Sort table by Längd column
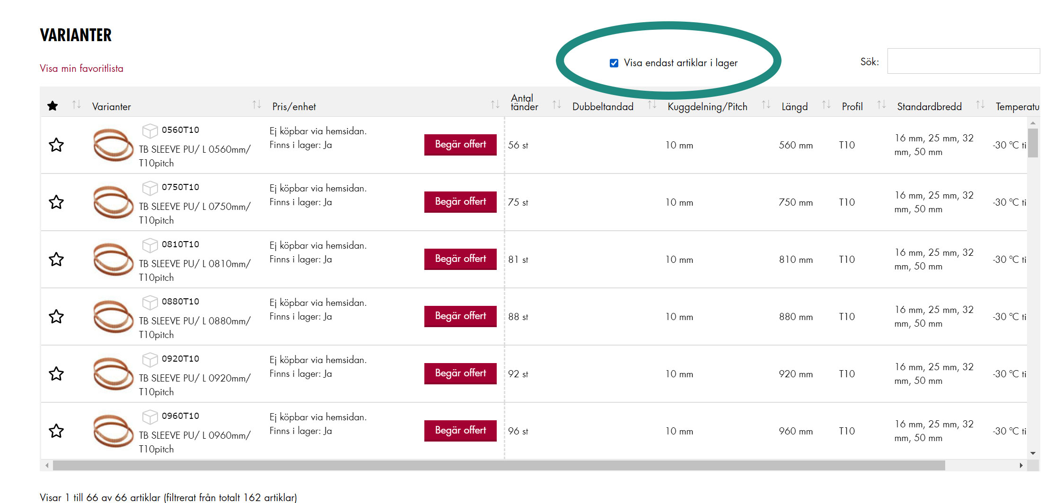Screen dimensions: 1063x503 pos(794,106)
